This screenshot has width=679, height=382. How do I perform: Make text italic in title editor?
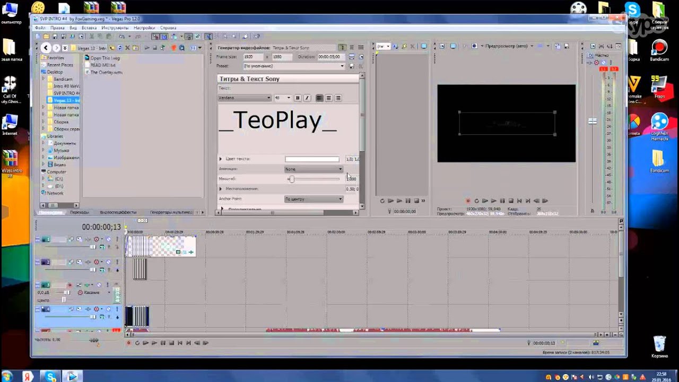(x=307, y=98)
